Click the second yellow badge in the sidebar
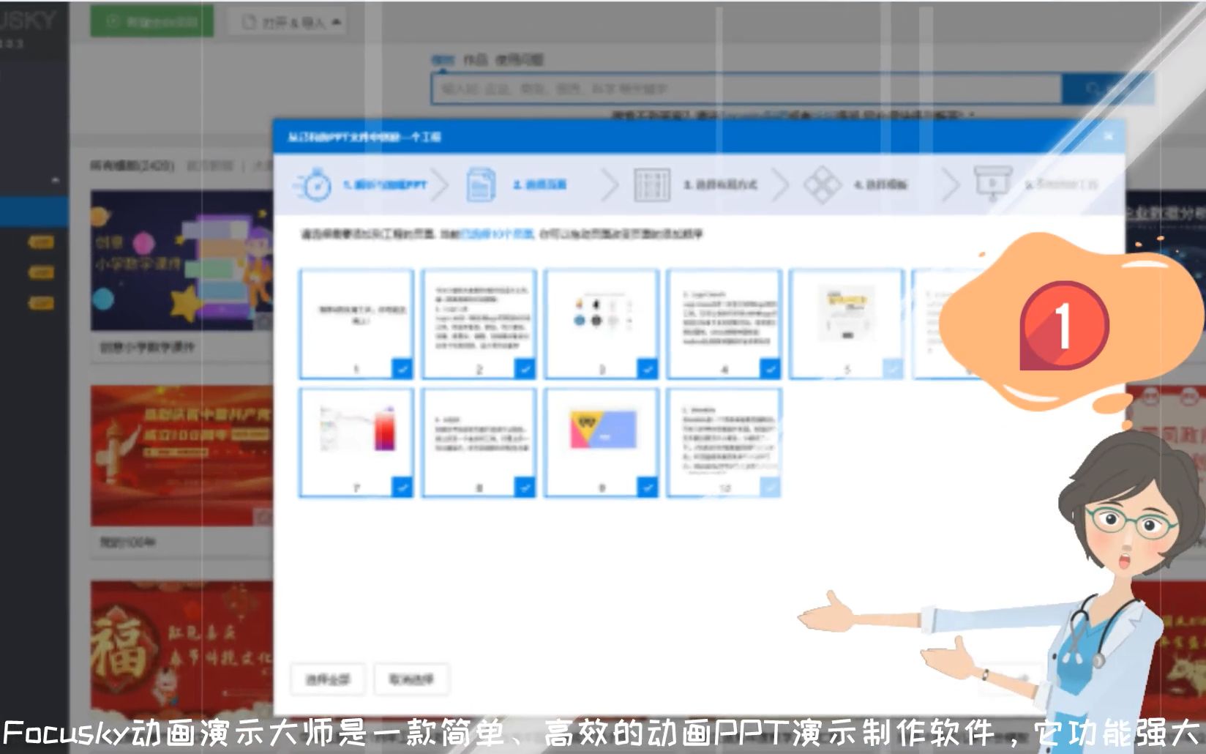Image resolution: width=1206 pixels, height=754 pixels. pos(41,272)
